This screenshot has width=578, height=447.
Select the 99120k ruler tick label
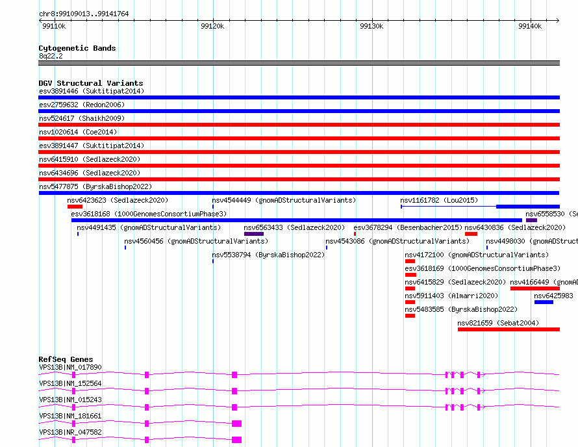[212, 26]
